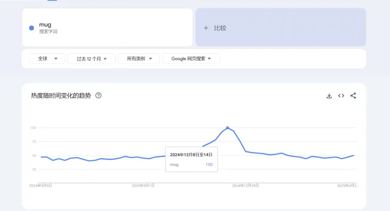Open the Google 网页搜索 search type dropdown
This screenshot has width=390, height=211.
(191, 59)
